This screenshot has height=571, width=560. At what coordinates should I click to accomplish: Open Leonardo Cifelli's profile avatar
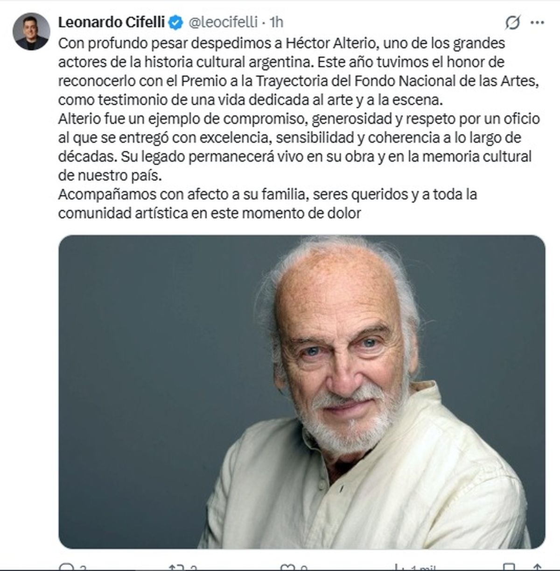click(32, 31)
